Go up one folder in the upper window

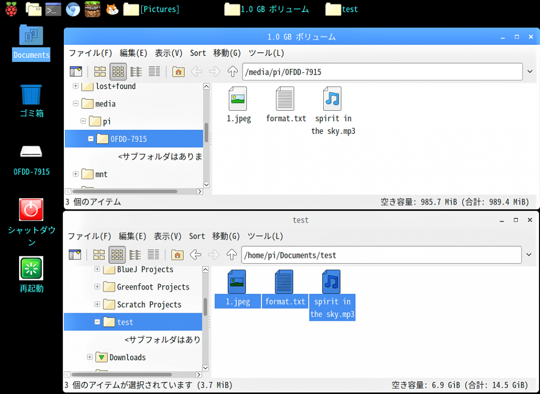point(233,72)
